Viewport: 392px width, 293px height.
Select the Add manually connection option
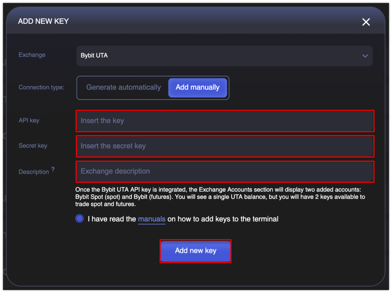click(x=198, y=88)
